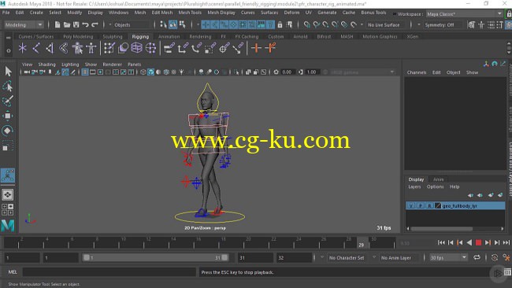Screen dimensions: 512x288
Task: Click the Redo arrow icon
Action: point(95,24)
